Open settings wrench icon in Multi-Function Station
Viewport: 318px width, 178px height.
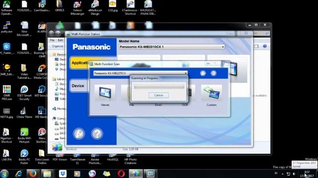click(79, 133)
